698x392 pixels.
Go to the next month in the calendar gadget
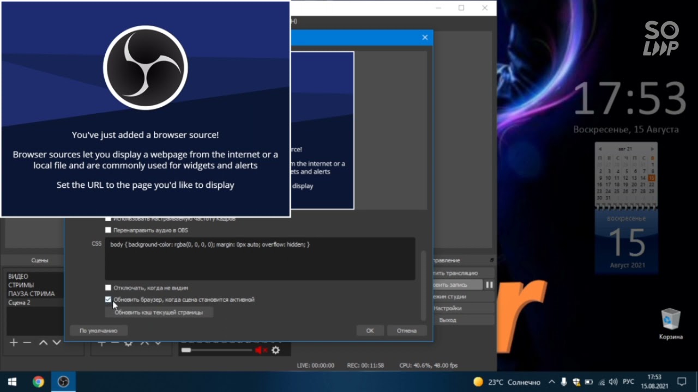pyautogui.click(x=652, y=149)
